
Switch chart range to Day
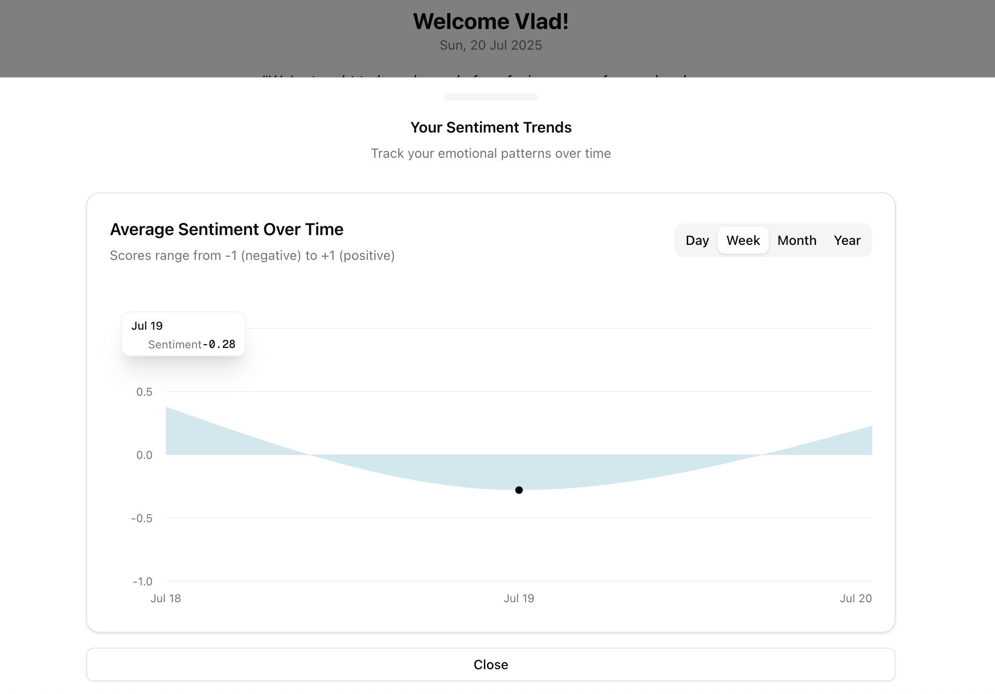[697, 240]
